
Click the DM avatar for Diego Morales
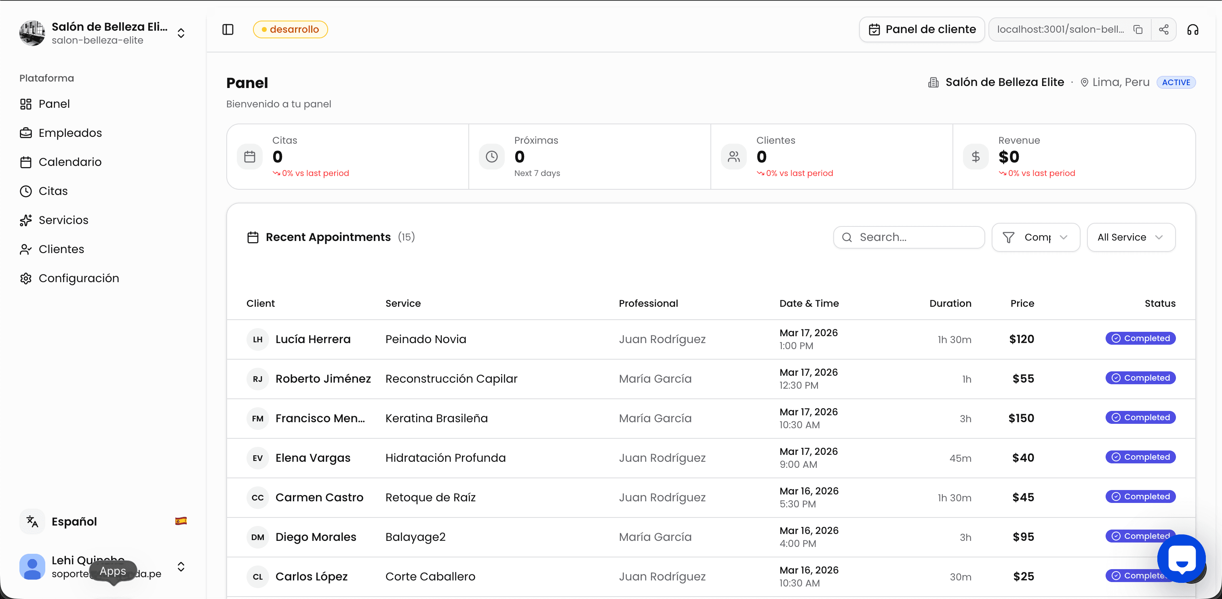tap(257, 537)
